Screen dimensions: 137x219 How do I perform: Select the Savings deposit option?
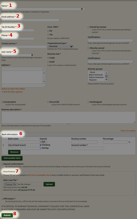(x=41, y=148)
